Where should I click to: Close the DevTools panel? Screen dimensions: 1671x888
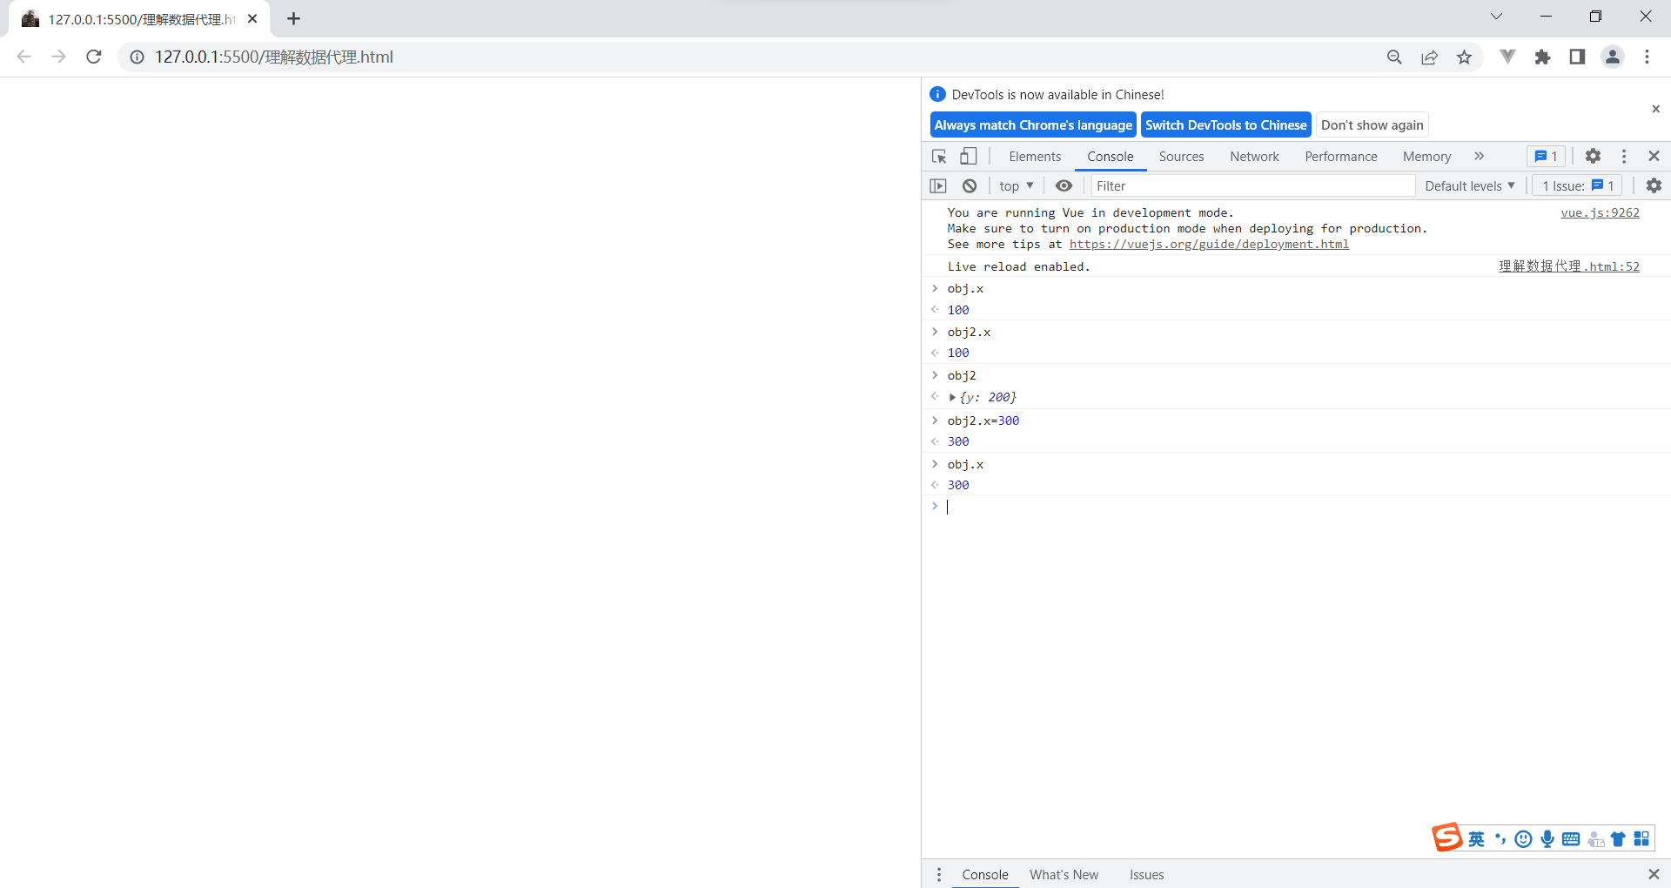click(1654, 156)
